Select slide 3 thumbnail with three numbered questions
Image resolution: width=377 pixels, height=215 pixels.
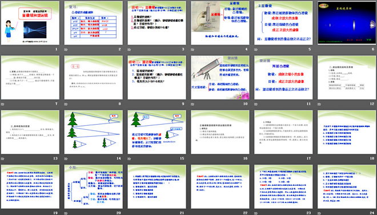[x=157, y=23]
